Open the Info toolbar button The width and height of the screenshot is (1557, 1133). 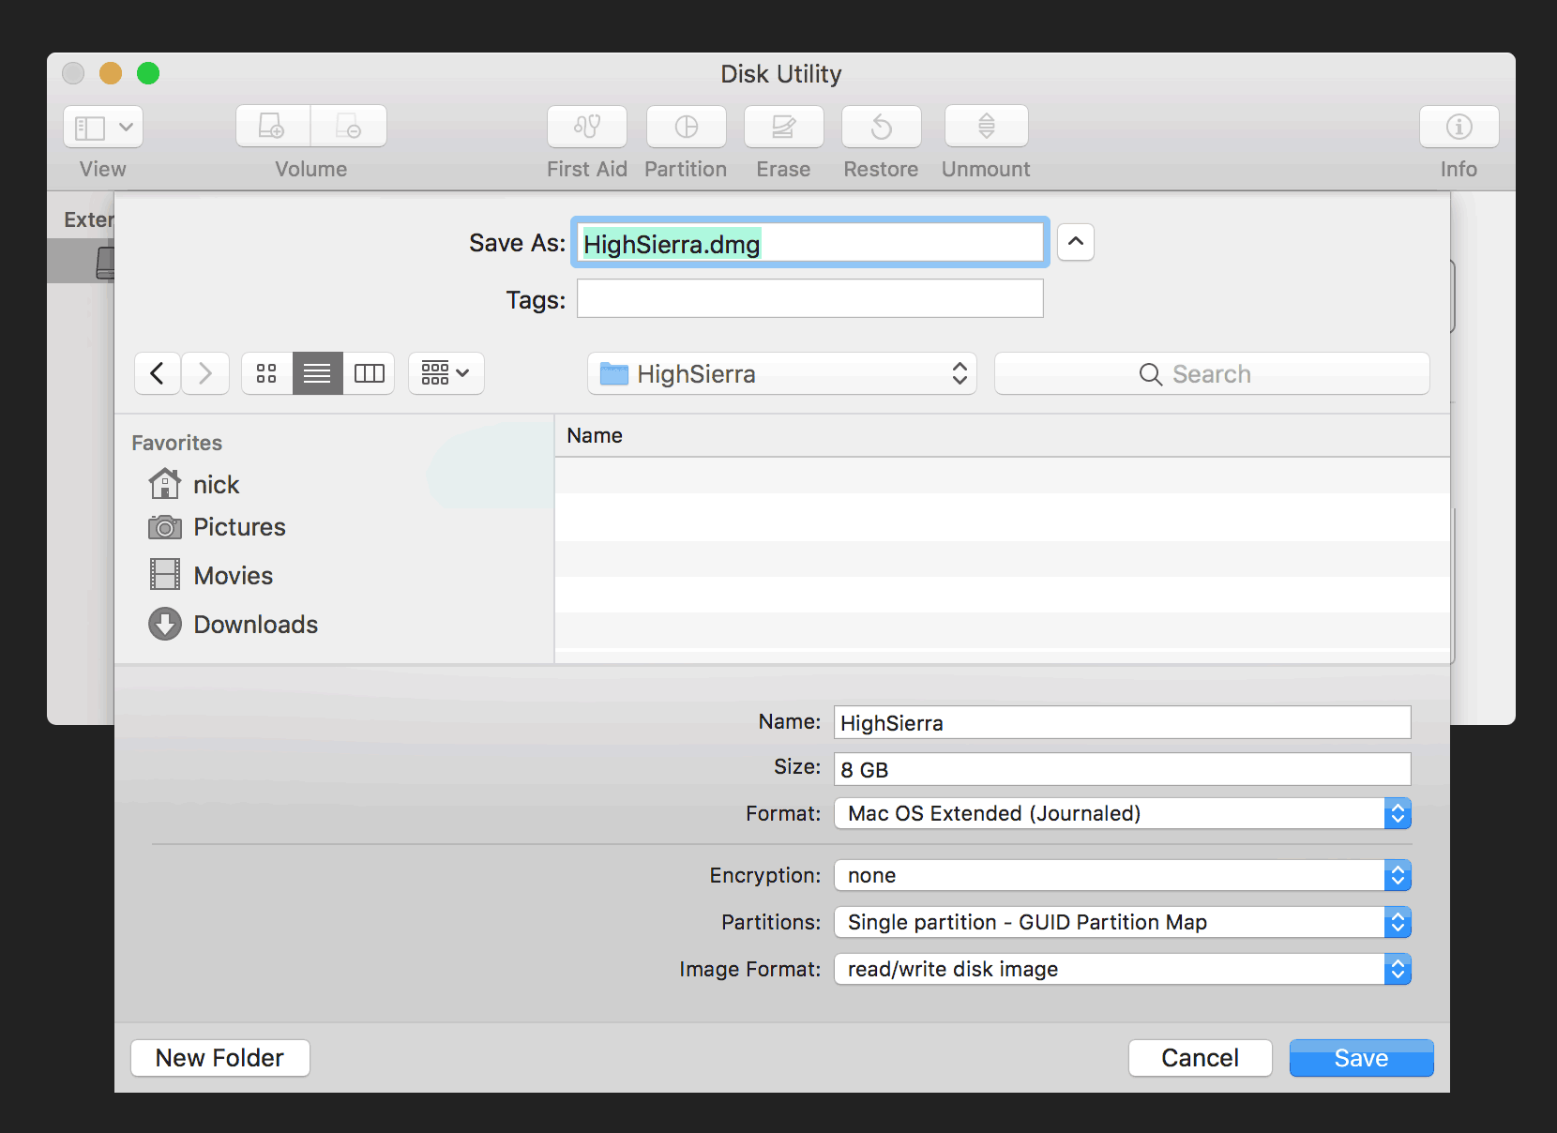tap(1459, 127)
